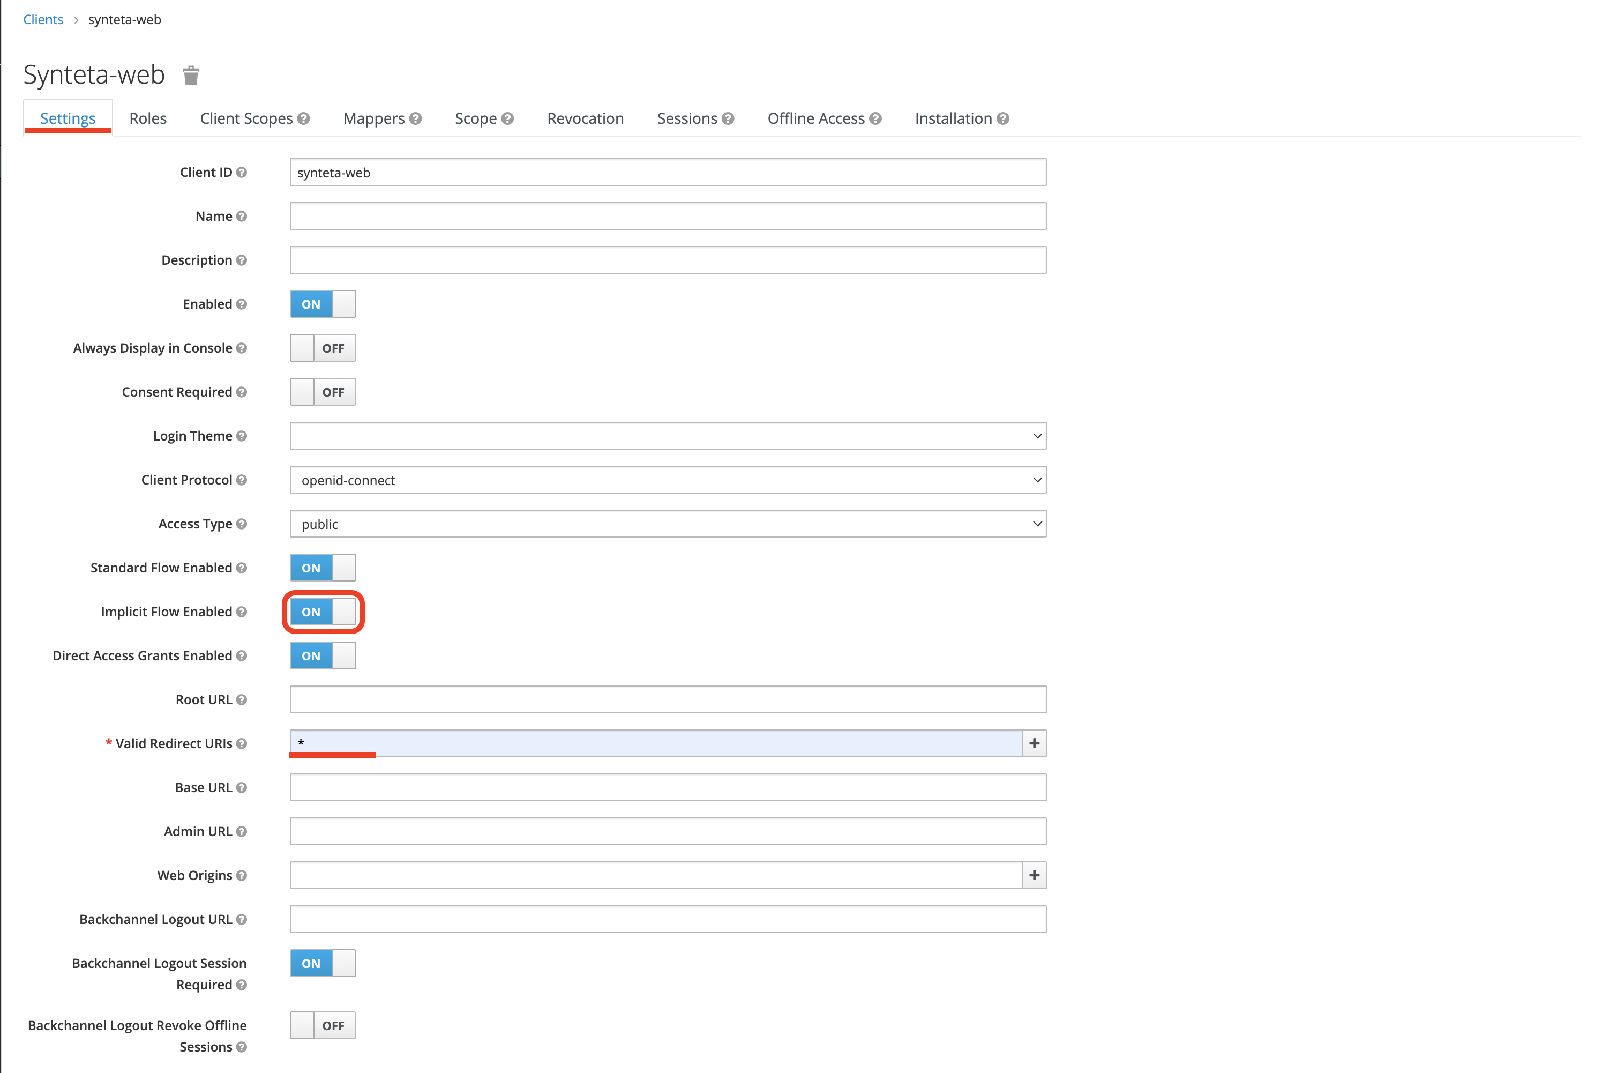Switch to the Roles tab
1602x1073 pixels.
click(148, 118)
